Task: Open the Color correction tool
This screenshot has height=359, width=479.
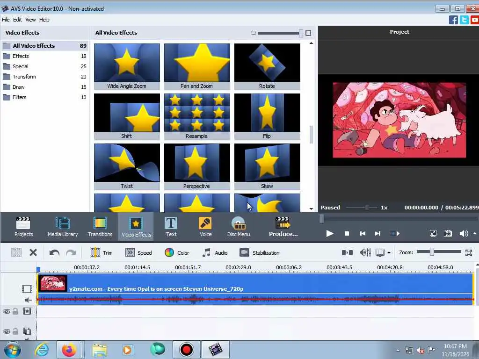Action: (x=177, y=253)
